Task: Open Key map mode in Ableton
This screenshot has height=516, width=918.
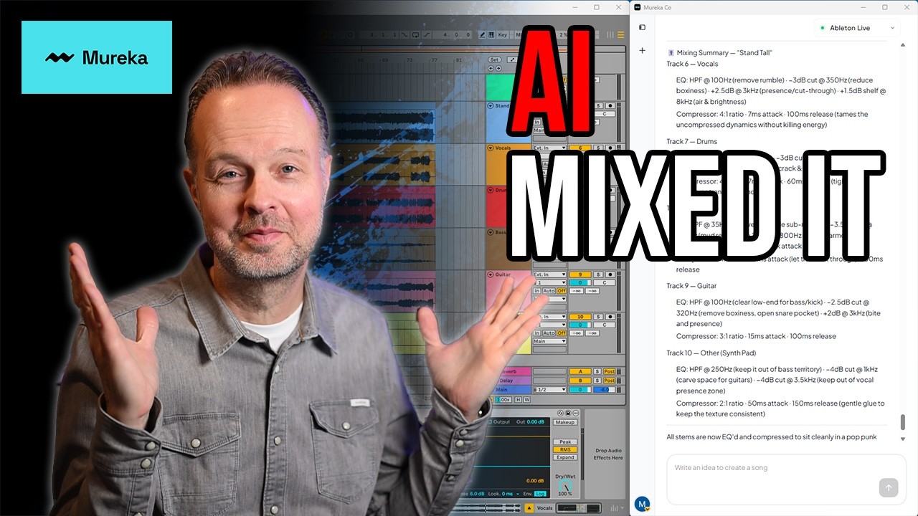Action: pyautogui.click(x=503, y=34)
